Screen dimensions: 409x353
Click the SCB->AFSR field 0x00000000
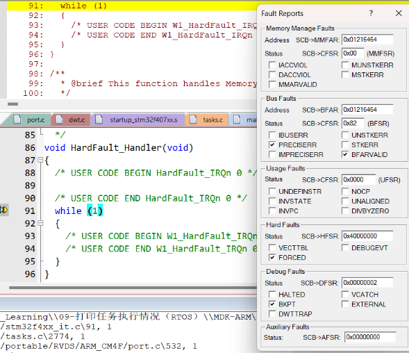370,337
